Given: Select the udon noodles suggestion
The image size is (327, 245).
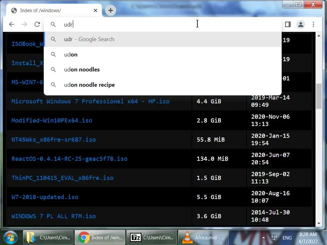Looking at the screenshot, I should point(163,70).
